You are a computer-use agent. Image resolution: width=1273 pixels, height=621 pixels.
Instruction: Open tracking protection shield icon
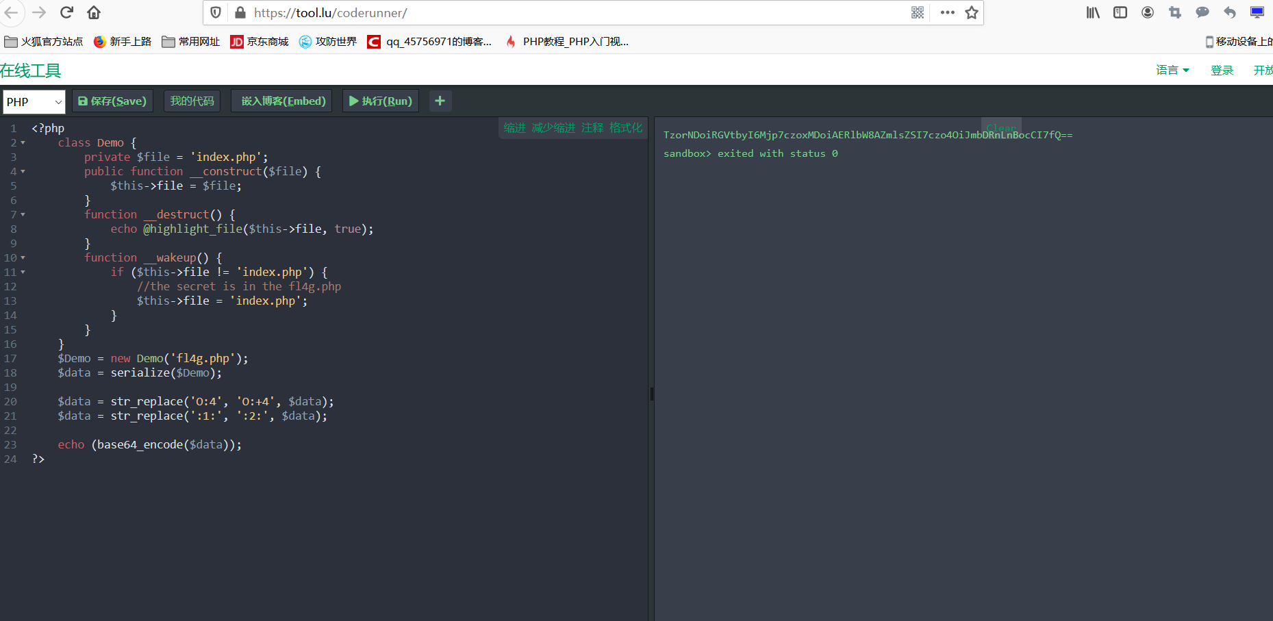216,12
